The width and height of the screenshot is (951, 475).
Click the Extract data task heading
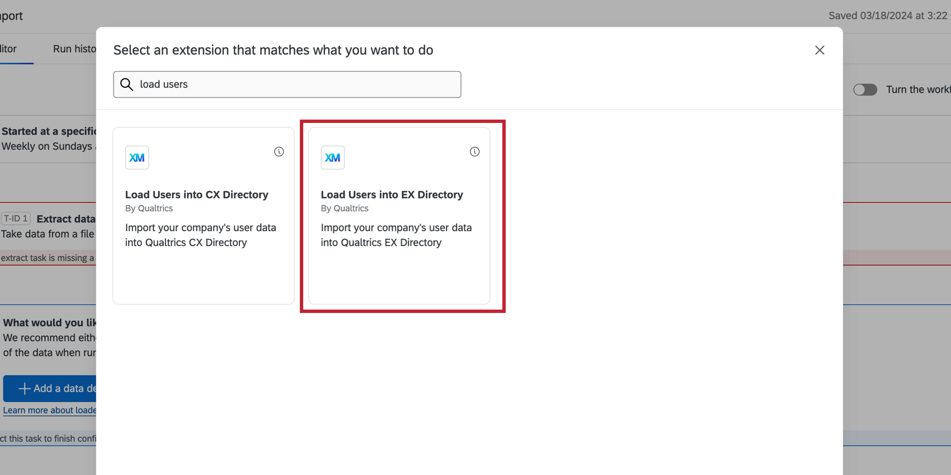[66, 219]
